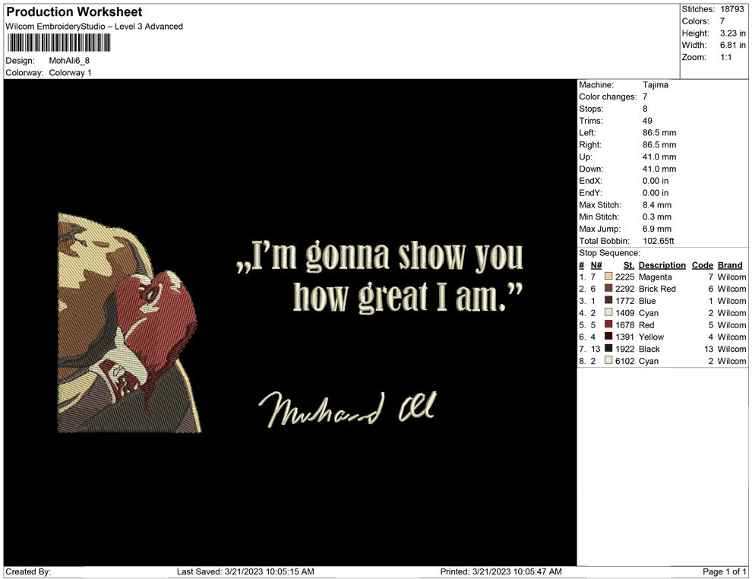Click the 'Black' description text
The image size is (752, 579).
[649, 349]
